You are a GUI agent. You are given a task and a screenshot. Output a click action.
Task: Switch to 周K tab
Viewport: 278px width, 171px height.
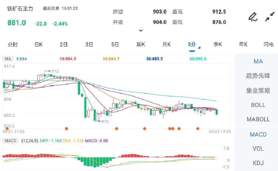point(141,44)
